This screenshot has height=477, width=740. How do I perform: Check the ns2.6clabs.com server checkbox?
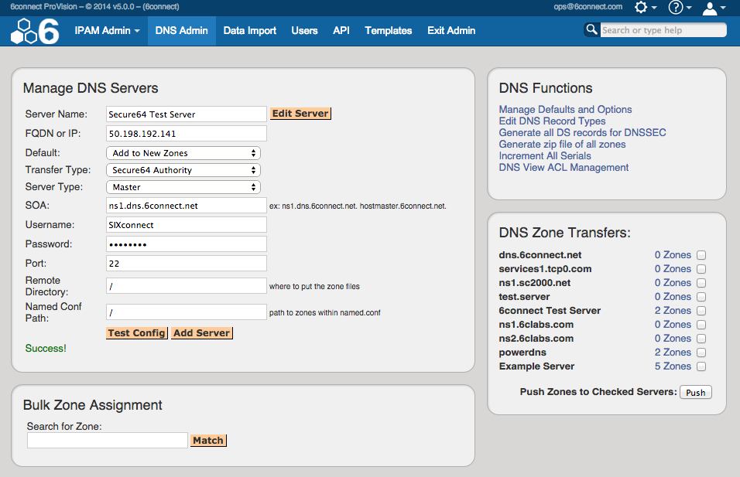pos(701,339)
